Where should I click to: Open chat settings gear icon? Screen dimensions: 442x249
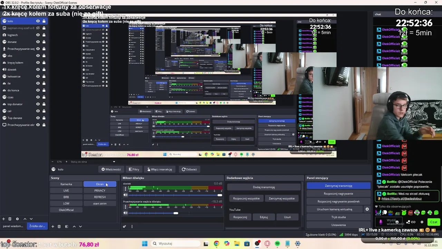coord(422,222)
